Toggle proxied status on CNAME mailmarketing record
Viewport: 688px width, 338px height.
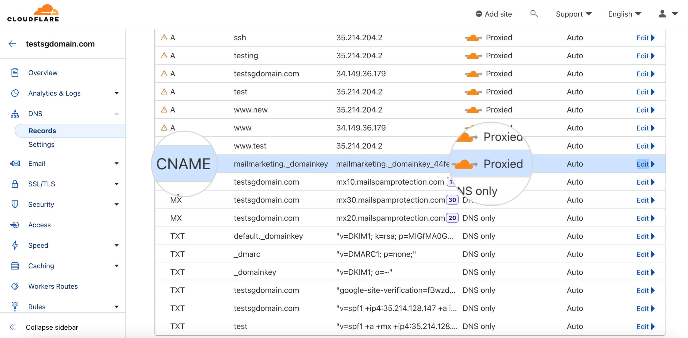point(467,164)
